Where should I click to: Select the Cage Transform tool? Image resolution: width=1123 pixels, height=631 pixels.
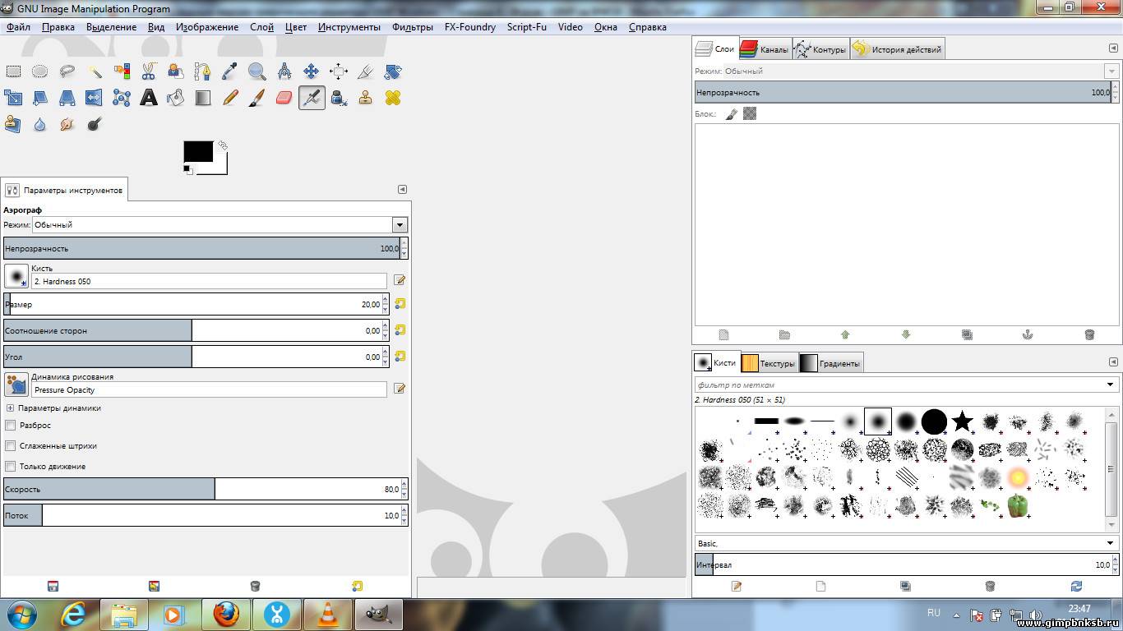122,98
